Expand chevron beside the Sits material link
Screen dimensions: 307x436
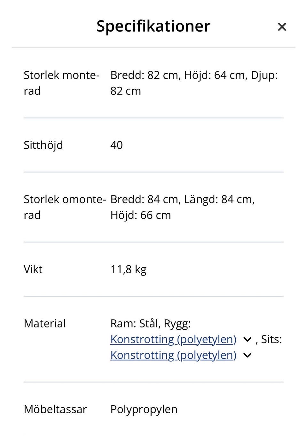(247, 355)
